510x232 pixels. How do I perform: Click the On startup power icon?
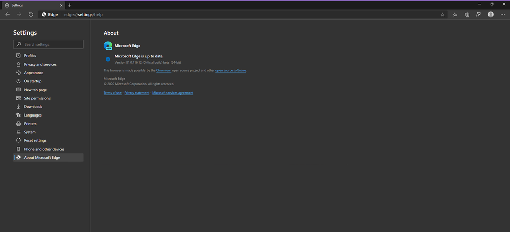coord(18,81)
